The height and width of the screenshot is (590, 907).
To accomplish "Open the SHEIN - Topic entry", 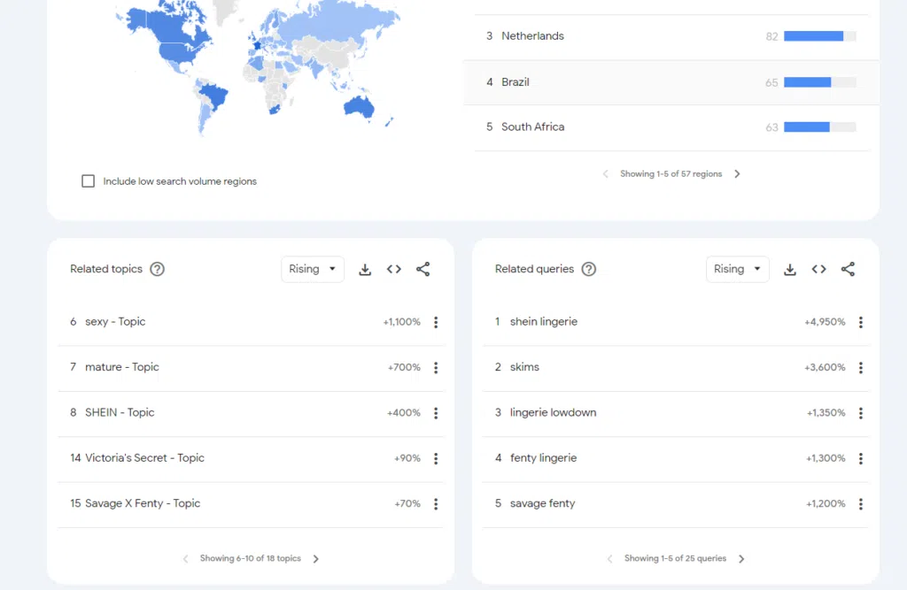I will coord(120,412).
